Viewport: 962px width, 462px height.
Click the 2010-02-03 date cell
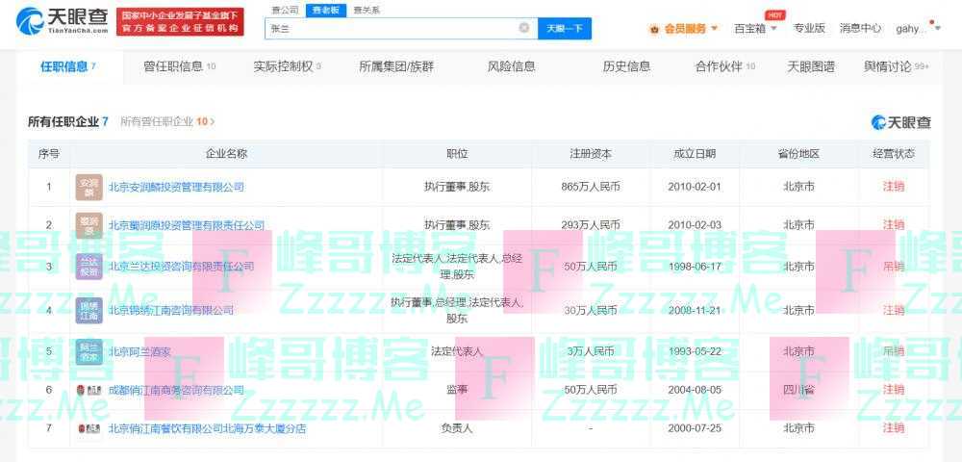[695, 225]
